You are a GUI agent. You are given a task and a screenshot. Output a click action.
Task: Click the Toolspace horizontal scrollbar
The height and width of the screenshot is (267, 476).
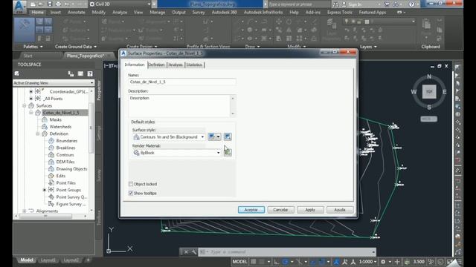(x=50, y=216)
